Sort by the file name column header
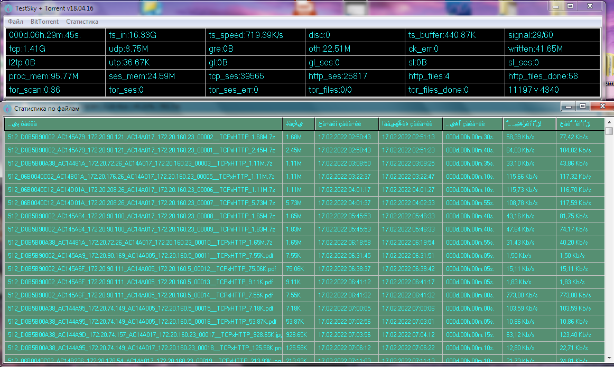Screen dimensions: 614x367 (143, 124)
